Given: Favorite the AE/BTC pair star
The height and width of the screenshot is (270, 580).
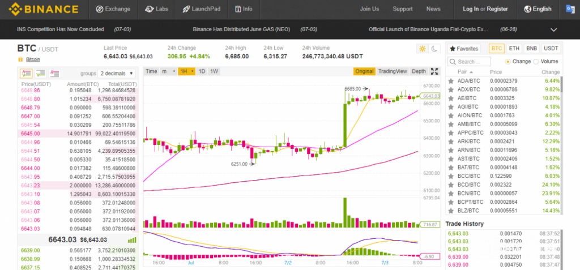Looking at the screenshot, I should point(451,98).
